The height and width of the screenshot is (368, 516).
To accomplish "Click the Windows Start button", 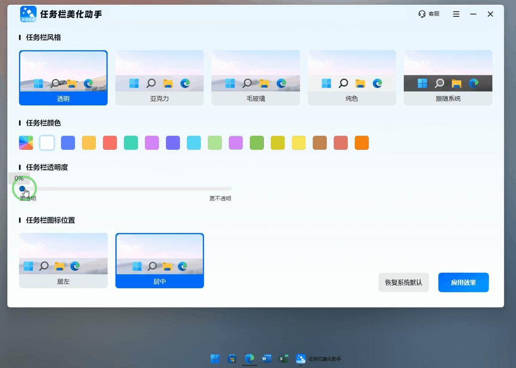I will click(x=215, y=358).
